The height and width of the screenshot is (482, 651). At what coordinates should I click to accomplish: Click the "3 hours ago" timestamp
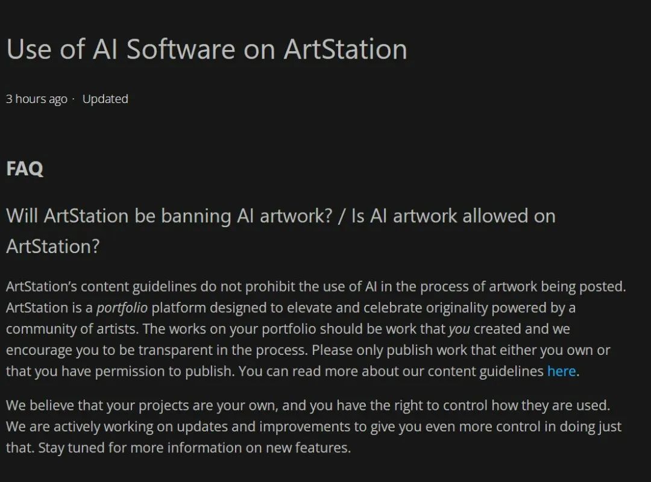(x=37, y=99)
